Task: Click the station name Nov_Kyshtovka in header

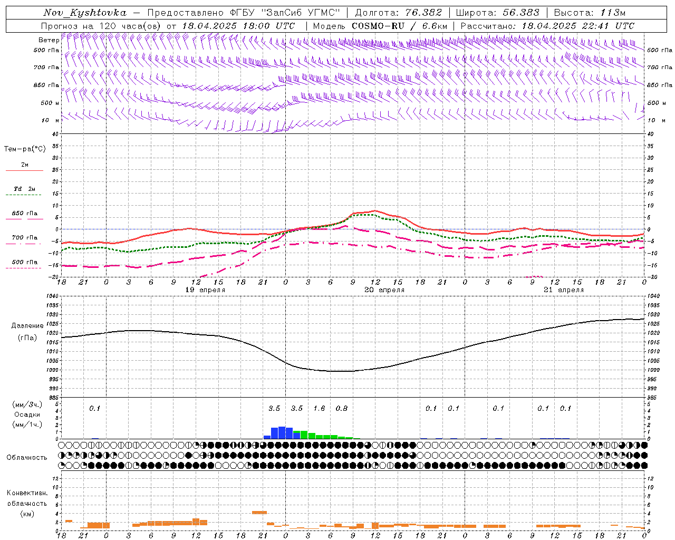Action: pos(85,13)
